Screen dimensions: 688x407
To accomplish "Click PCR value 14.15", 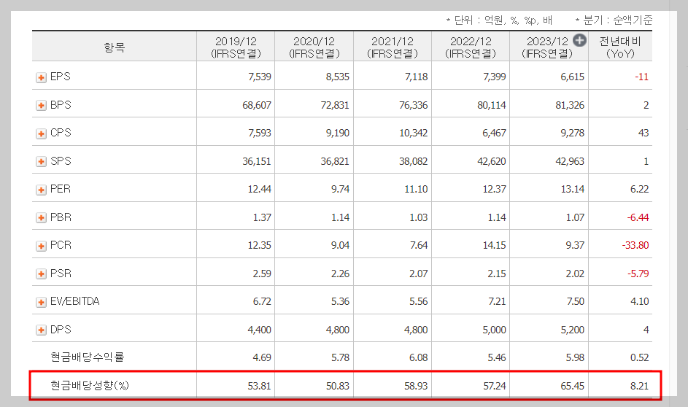I will (x=495, y=245).
